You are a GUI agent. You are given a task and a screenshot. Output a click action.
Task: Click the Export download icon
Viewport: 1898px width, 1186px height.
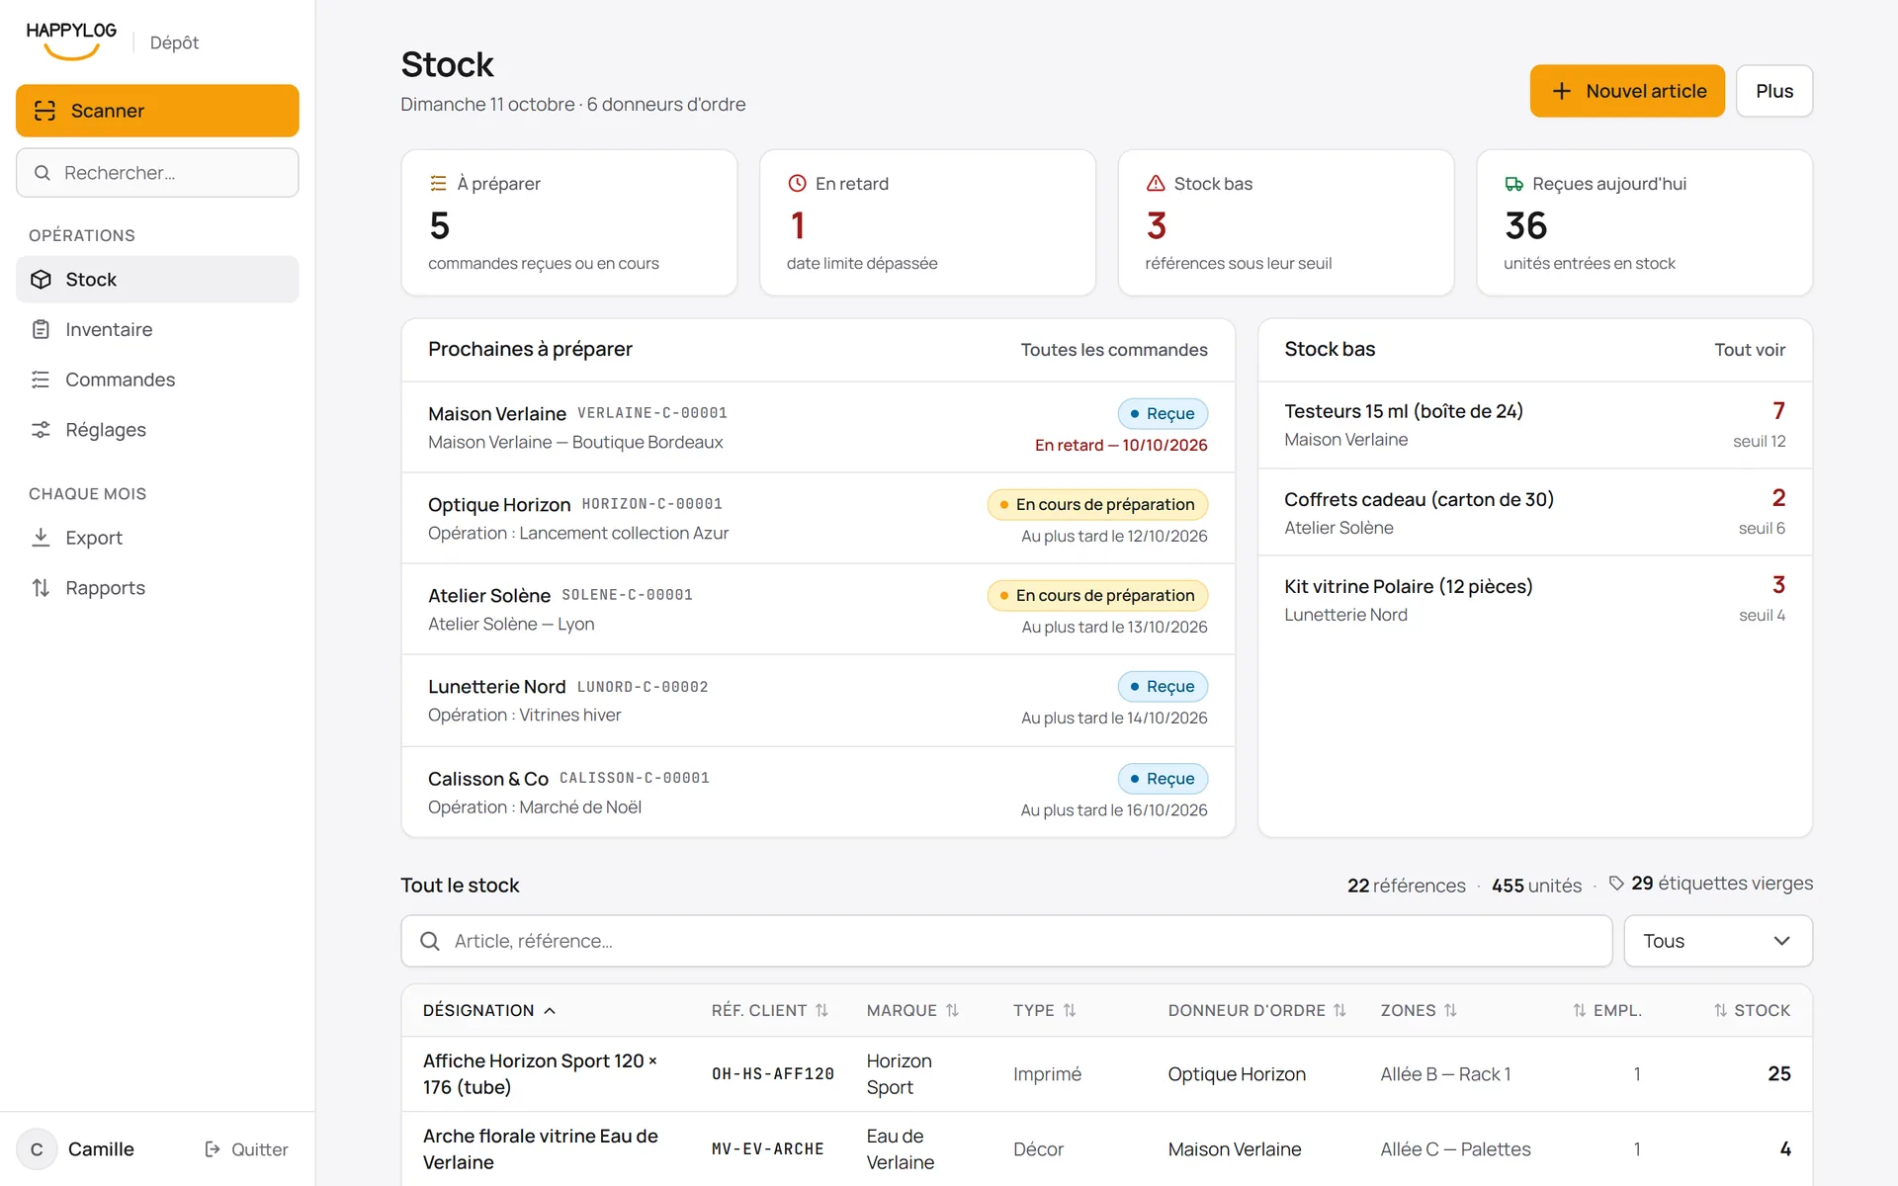[41, 538]
